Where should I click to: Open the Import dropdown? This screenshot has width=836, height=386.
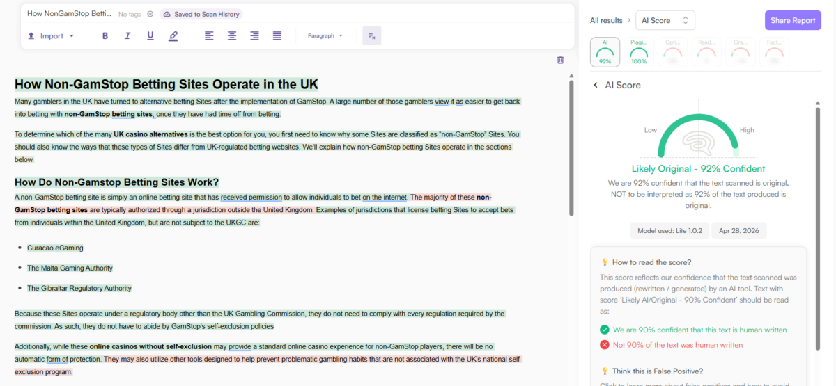50,36
